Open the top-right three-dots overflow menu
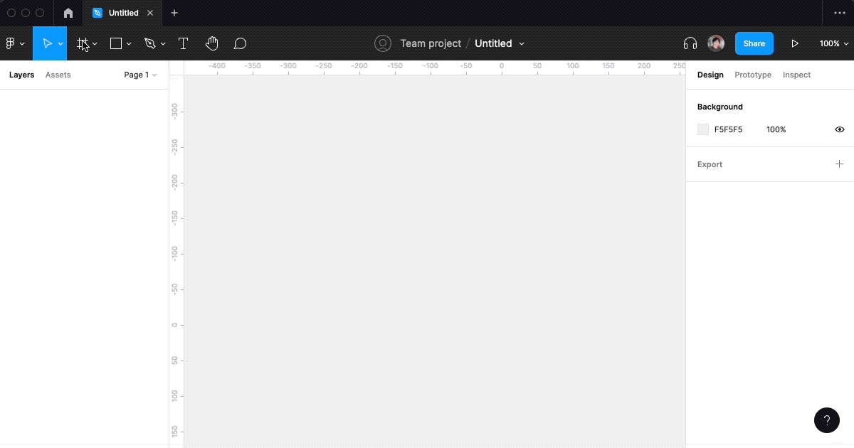The image size is (854, 448). tap(840, 13)
